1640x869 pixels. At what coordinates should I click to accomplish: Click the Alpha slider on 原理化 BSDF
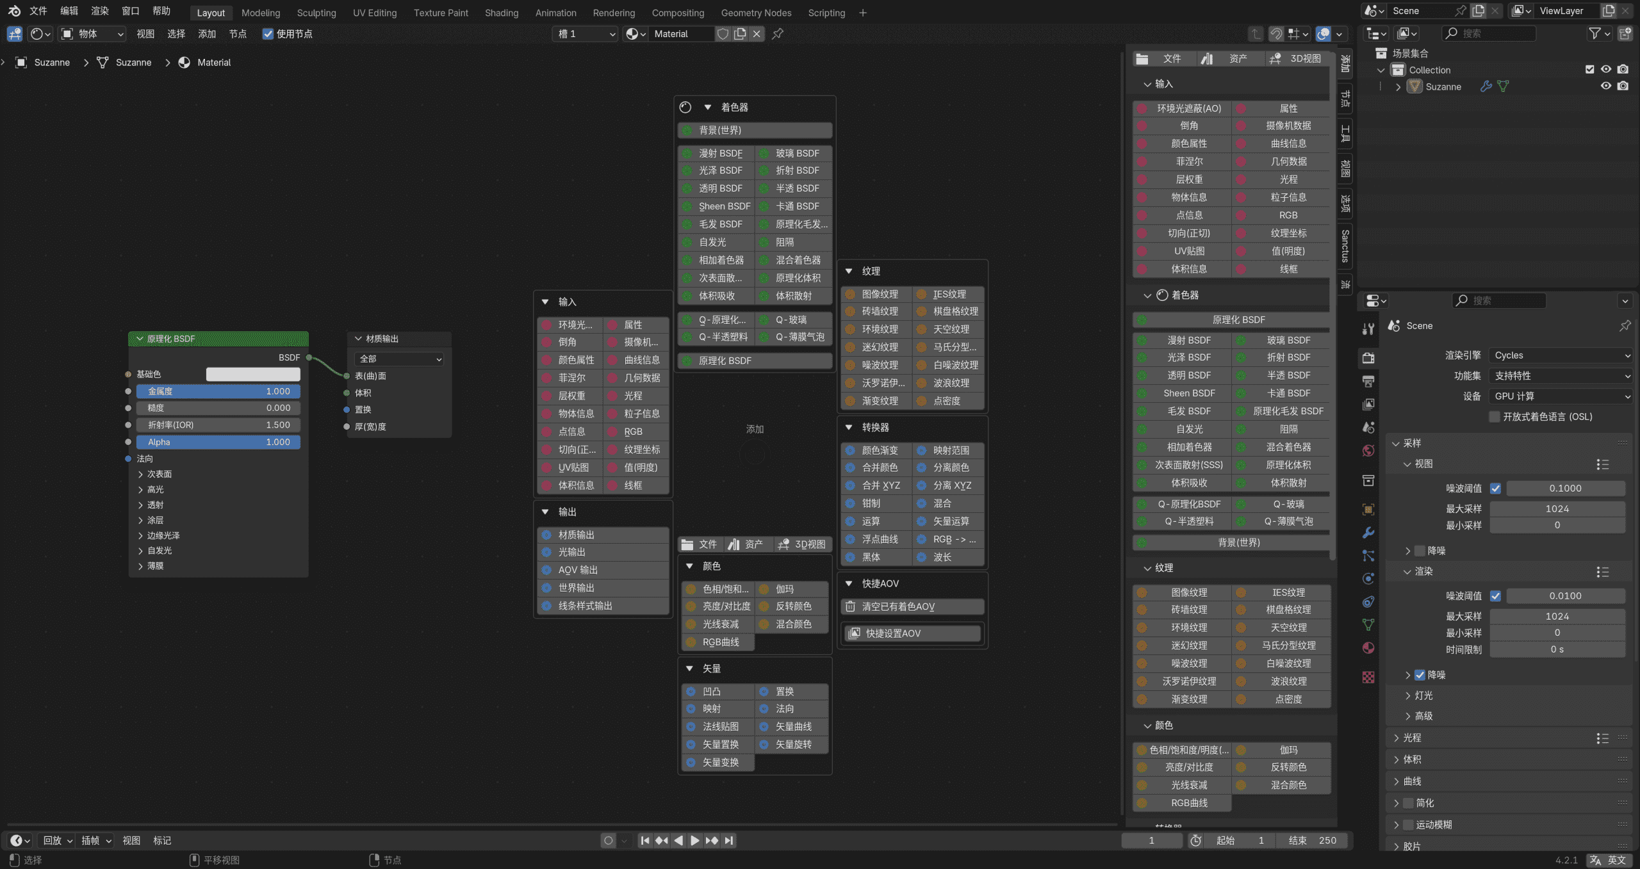point(218,443)
